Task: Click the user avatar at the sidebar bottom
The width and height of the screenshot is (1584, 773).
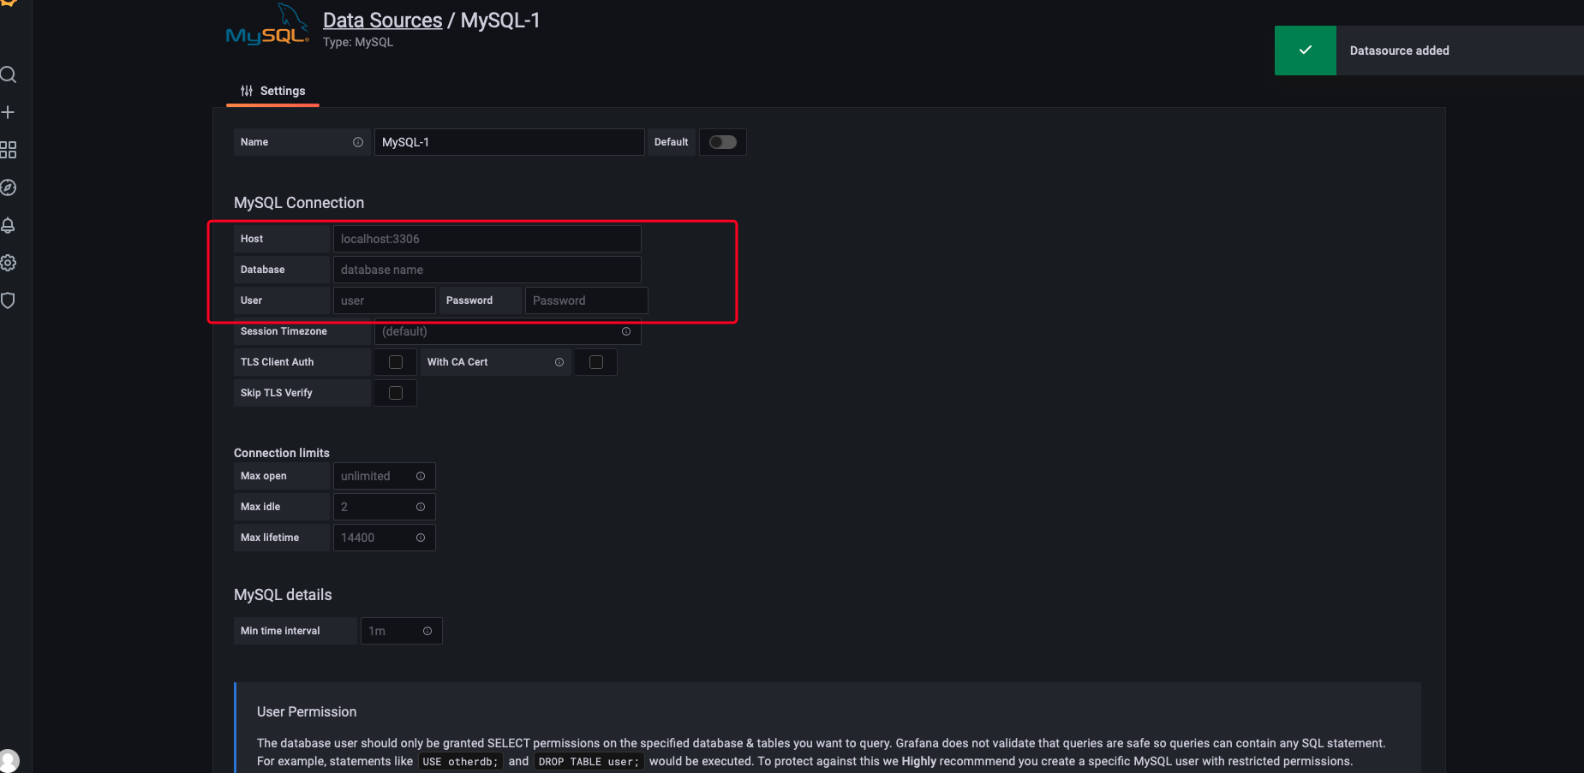Action: 9,761
